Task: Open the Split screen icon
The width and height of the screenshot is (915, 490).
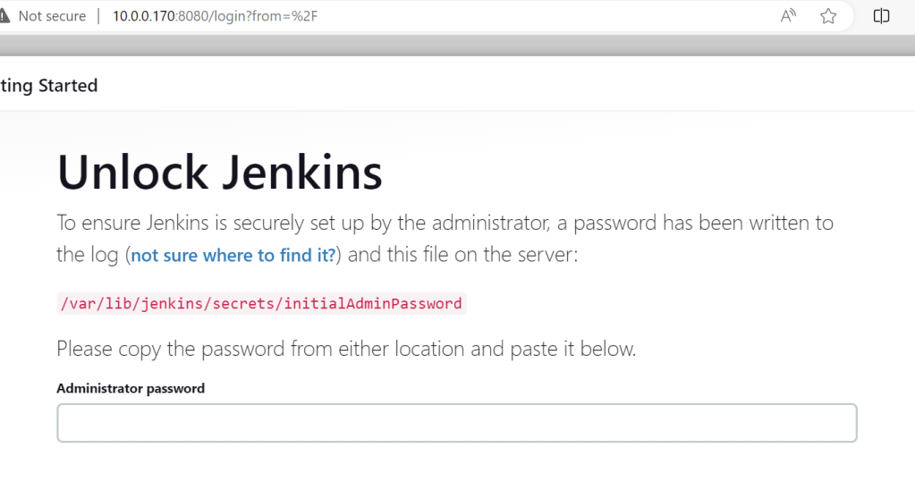Action: pos(881,16)
